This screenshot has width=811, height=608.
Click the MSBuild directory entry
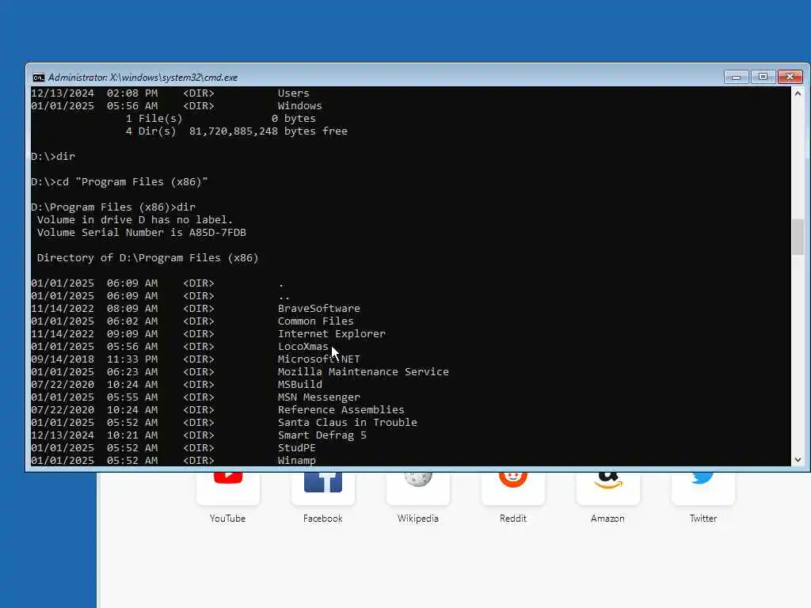[300, 384]
